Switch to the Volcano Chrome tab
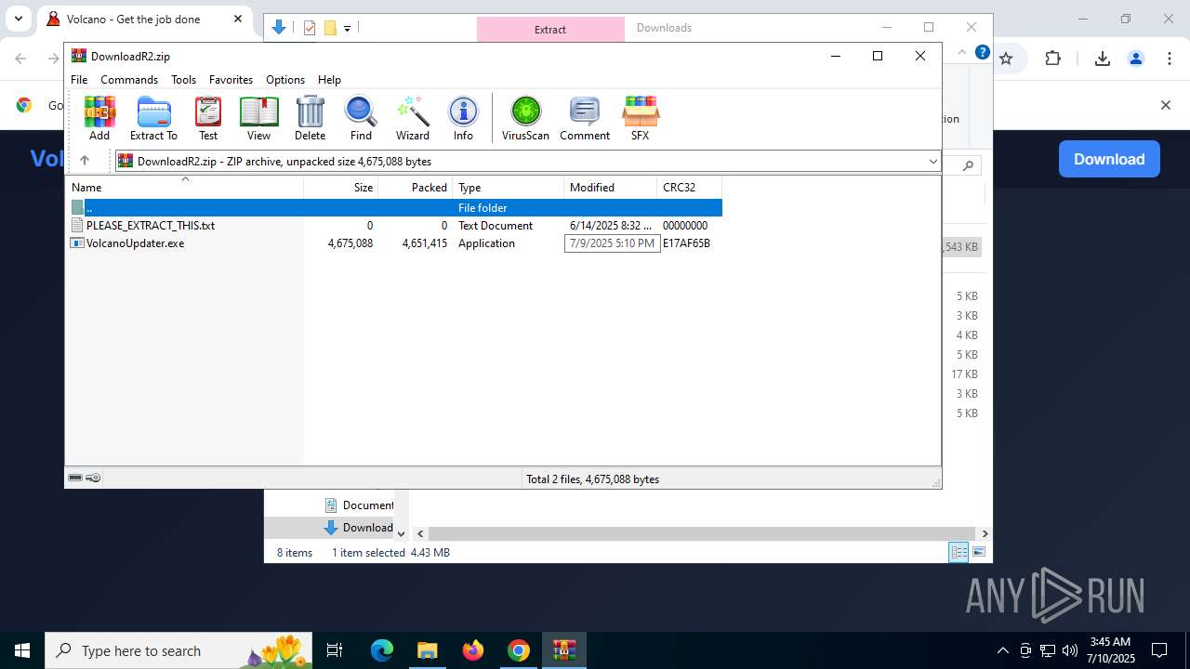The image size is (1190, 669). coord(144,20)
